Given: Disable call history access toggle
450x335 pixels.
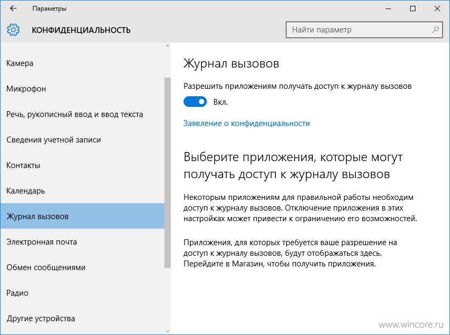Looking at the screenshot, I should [x=195, y=102].
